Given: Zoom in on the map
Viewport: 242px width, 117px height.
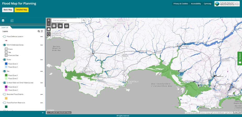Looking at the screenshot, I should (x=49, y=20).
